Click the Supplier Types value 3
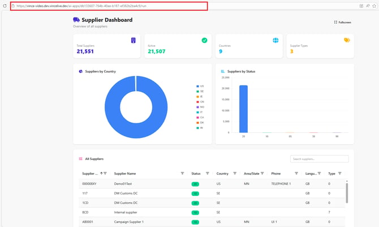The image size is (379, 227). click(x=291, y=51)
